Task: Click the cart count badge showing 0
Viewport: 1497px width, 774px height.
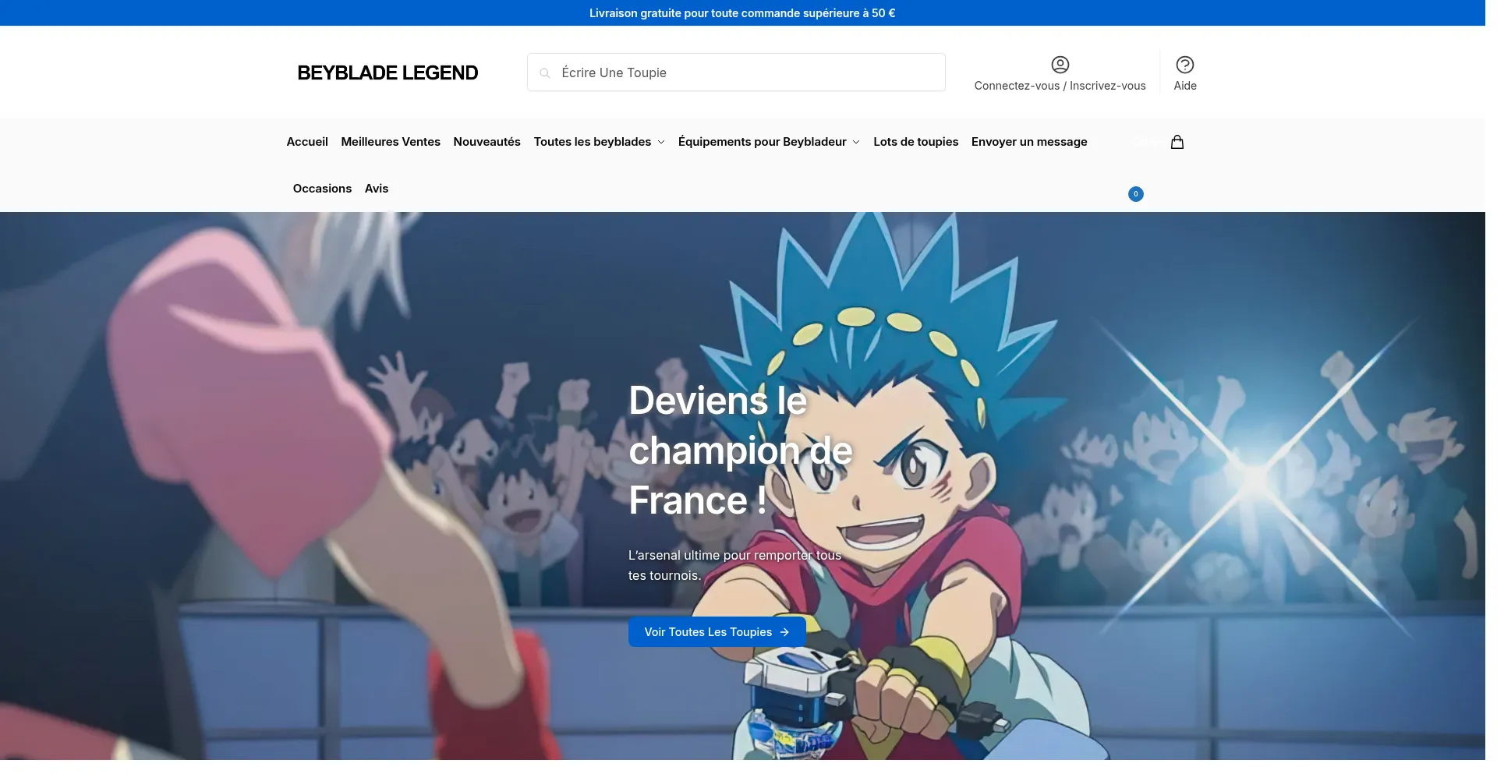Action: tap(1135, 194)
